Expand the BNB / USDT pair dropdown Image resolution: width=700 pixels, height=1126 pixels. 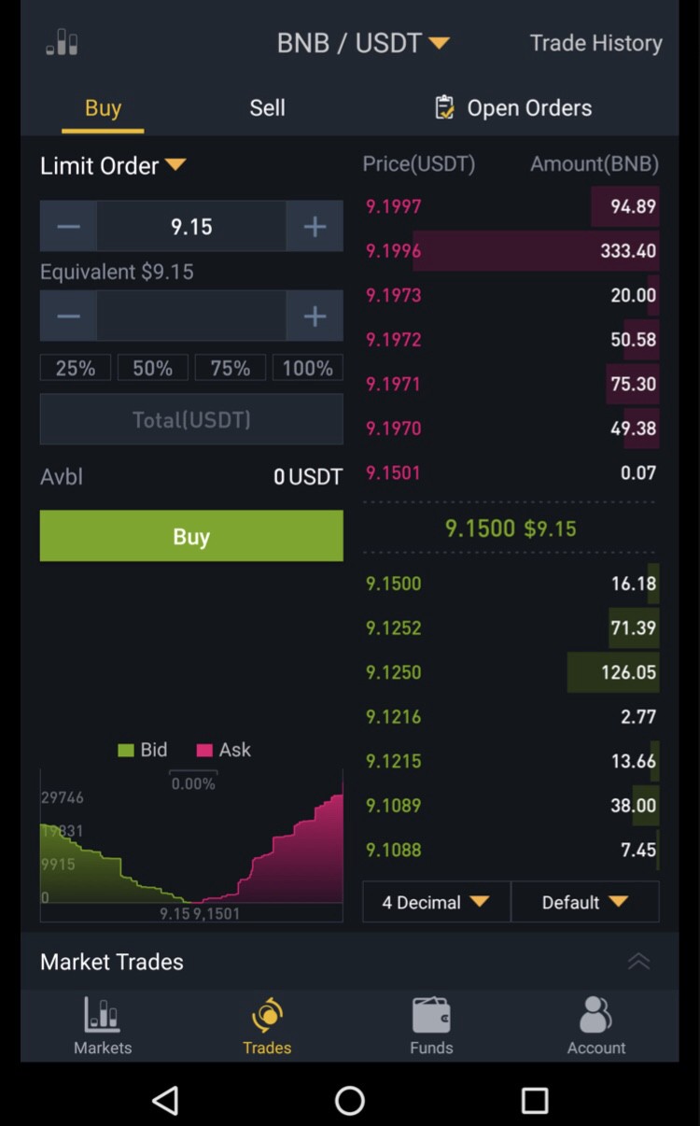tap(364, 43)
